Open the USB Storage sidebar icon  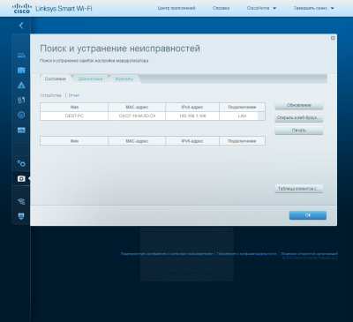click(21, 130)
